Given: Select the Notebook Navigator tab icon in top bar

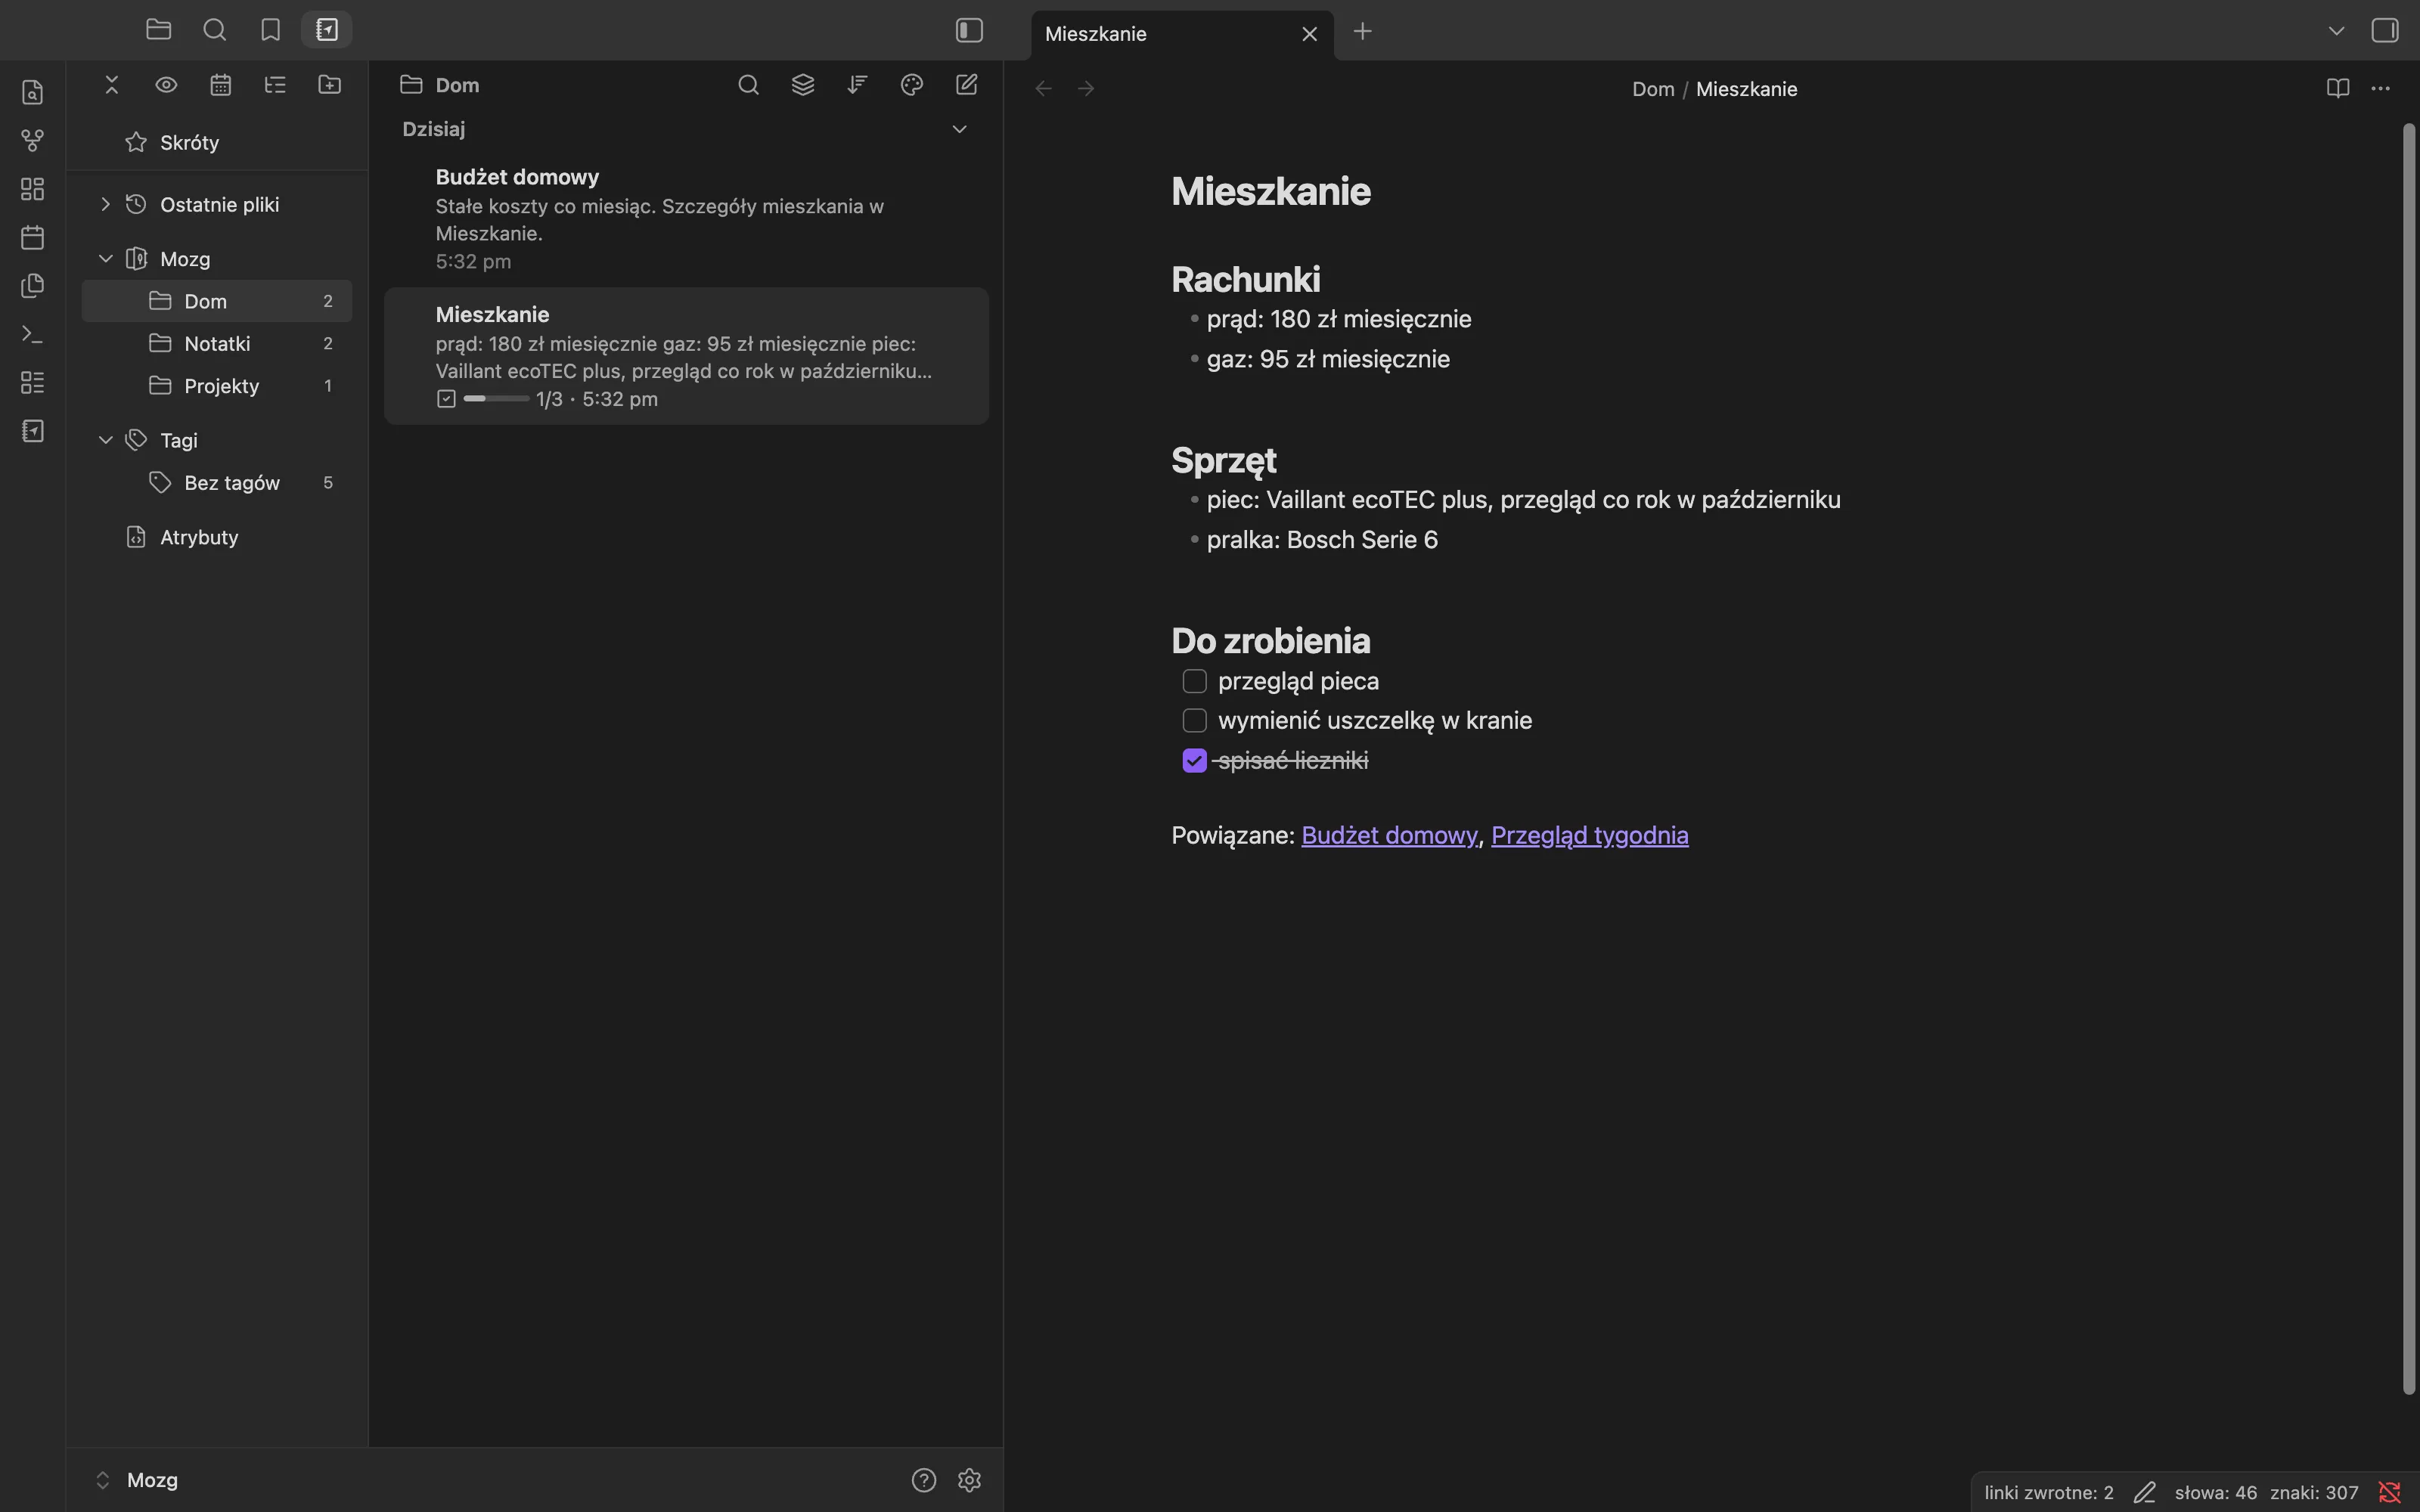Looking at the screenshot, I should 327,30.
